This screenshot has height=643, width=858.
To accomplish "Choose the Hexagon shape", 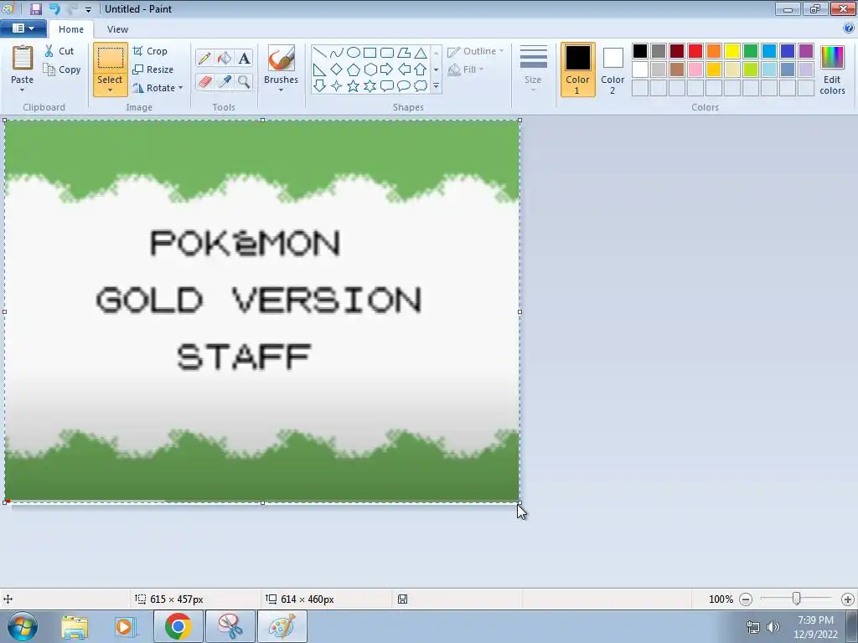I will (x=370, y=69).
